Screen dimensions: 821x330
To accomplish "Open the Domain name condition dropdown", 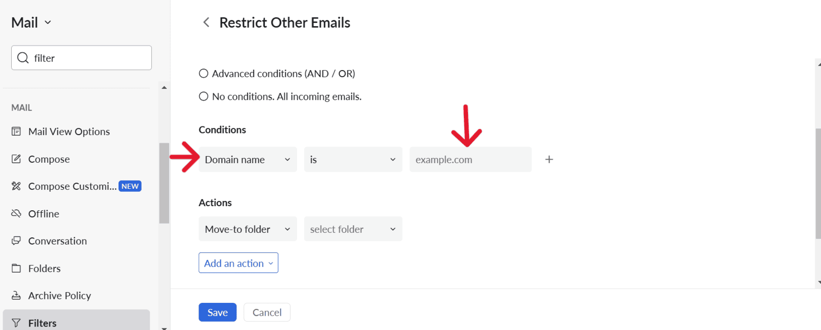I will point(248,160).
